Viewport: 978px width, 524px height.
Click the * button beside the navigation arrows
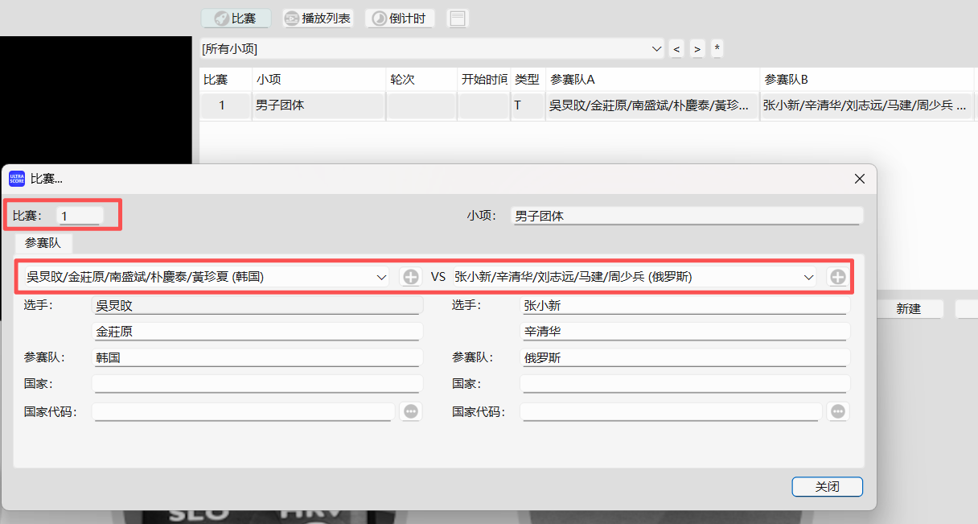click(x=717, y=49)
